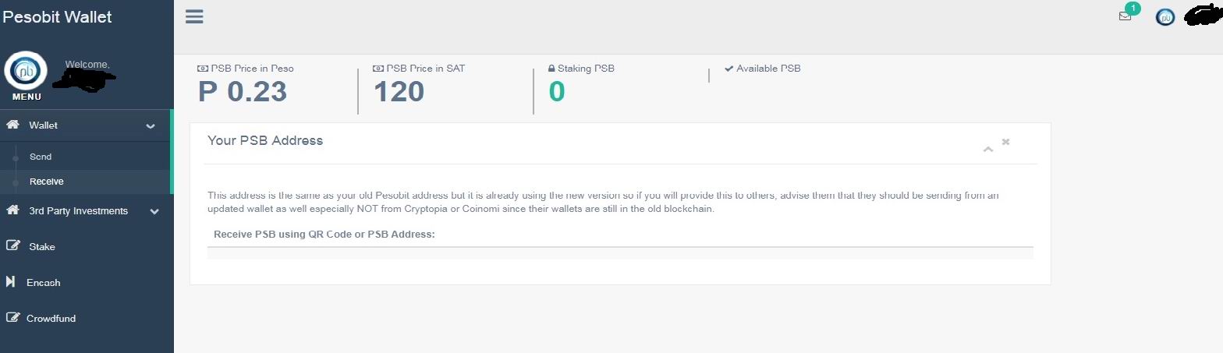Click the Pesobit Wallet title
Screen dimensions: 1223x353
click(x=58, y=16)
